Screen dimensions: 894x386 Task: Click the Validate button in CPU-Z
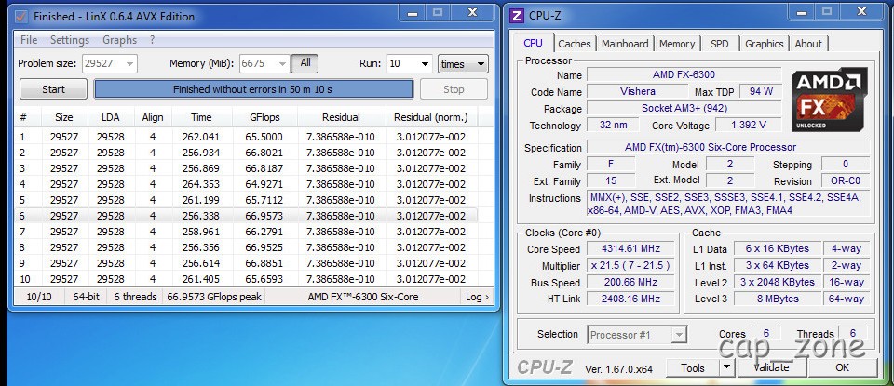(771, 367)
